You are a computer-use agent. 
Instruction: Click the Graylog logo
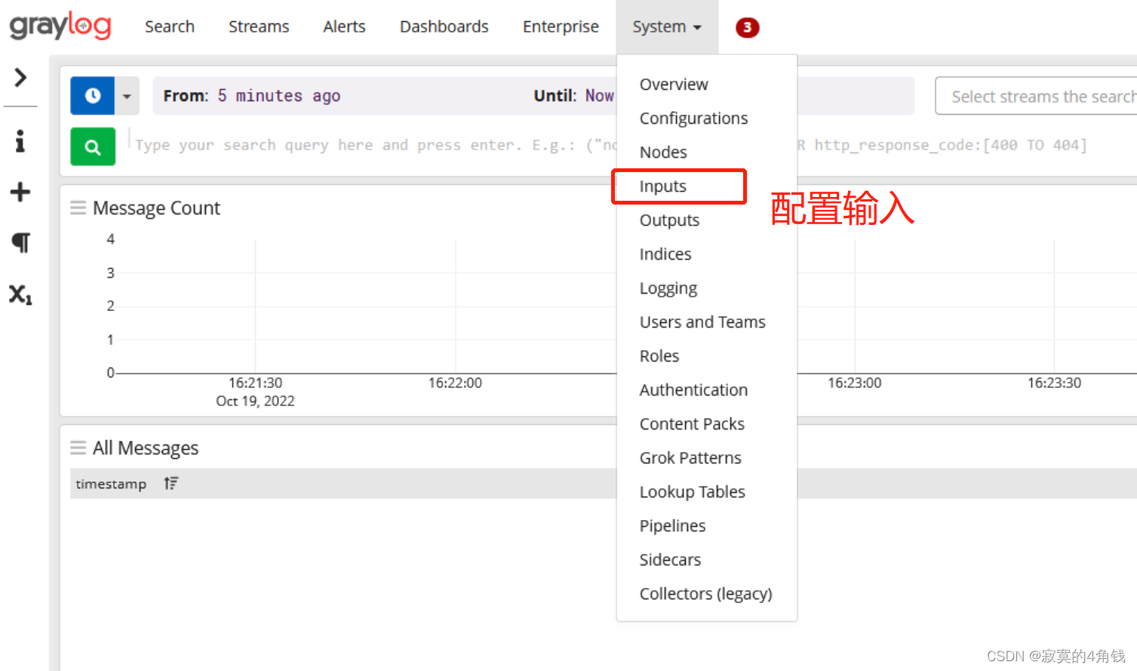pos(60,26)
